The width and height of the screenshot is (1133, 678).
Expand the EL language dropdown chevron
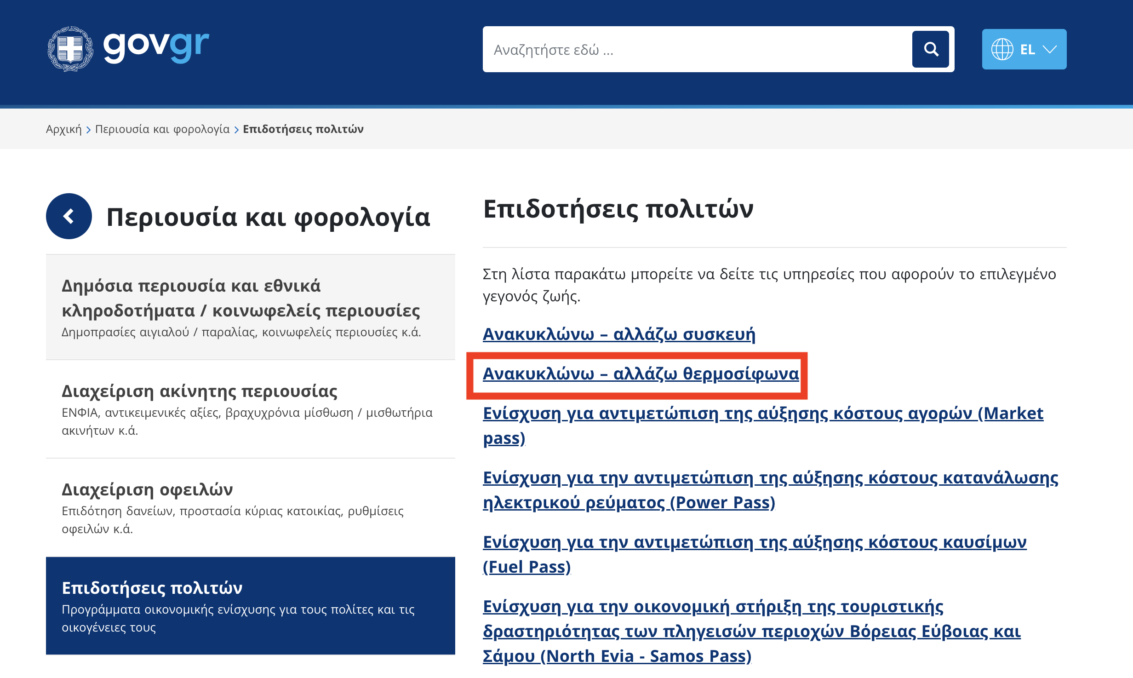[1050, 49]
